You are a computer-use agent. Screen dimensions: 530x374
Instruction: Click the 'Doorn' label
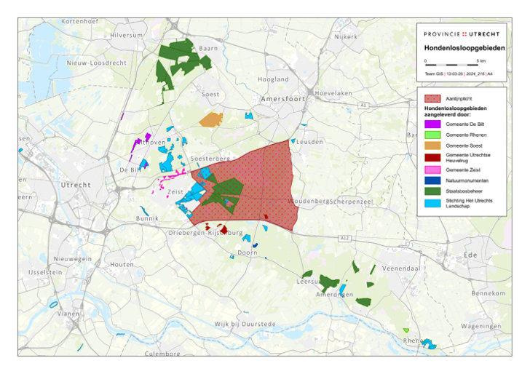(x=248, y=252)
